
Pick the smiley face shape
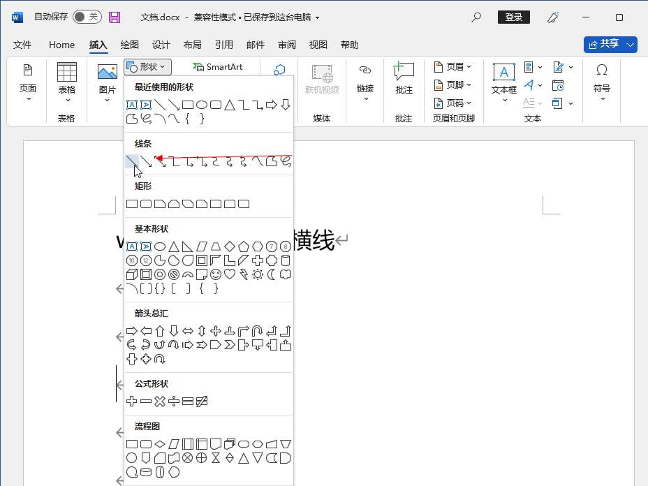tap(216, 274)
